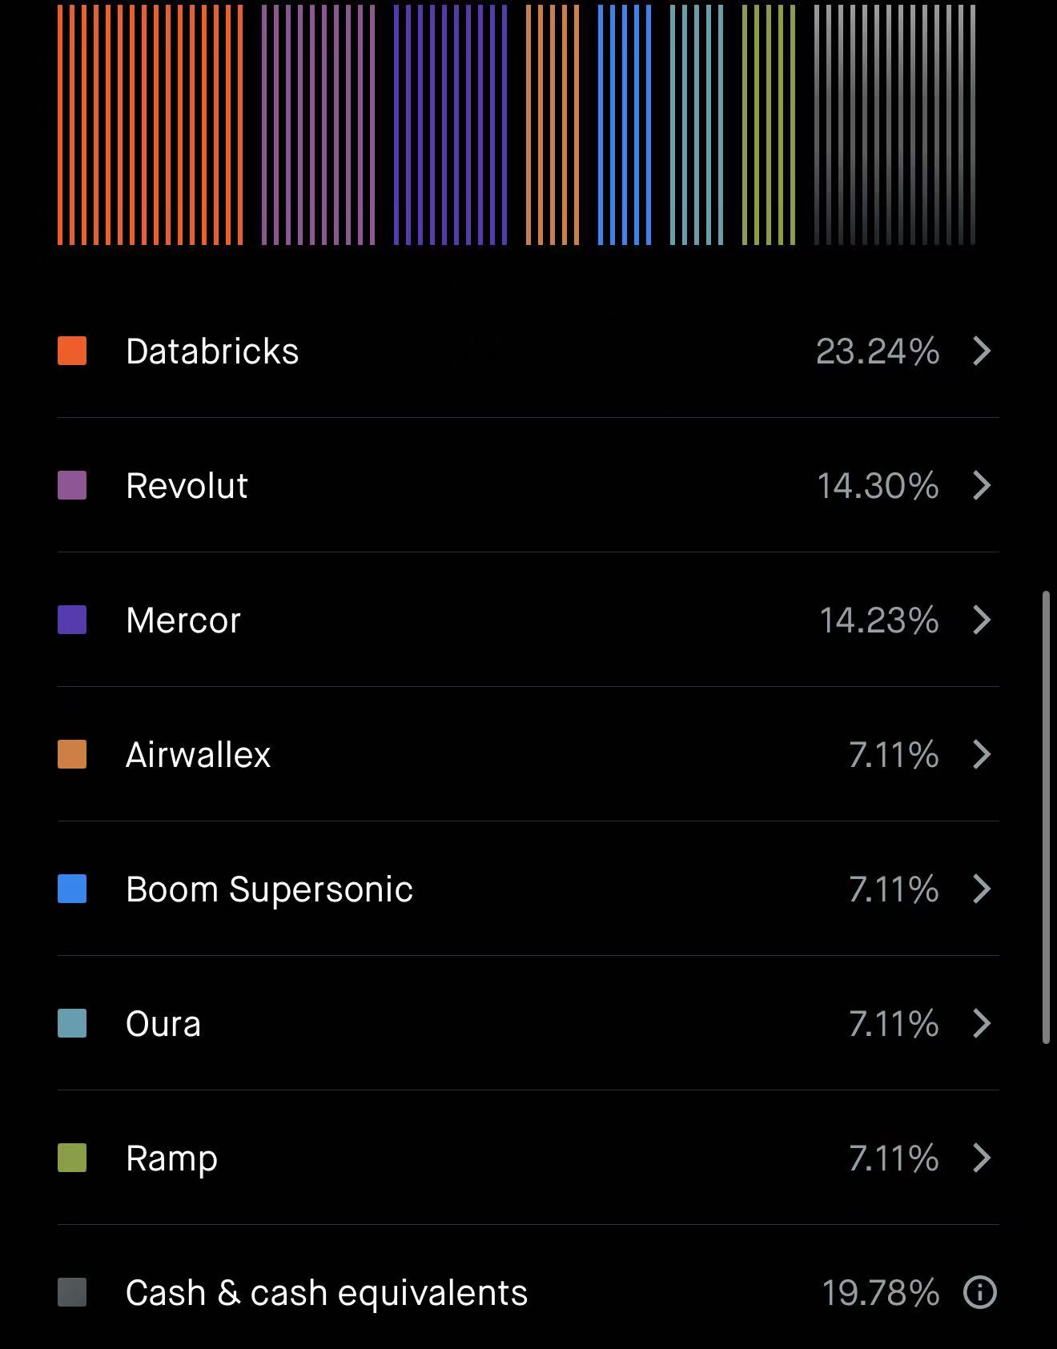Click the vertical scrollbar on right edge
The width and height of the screenshot is (1057, 1349).
[x=1046, y=817]
